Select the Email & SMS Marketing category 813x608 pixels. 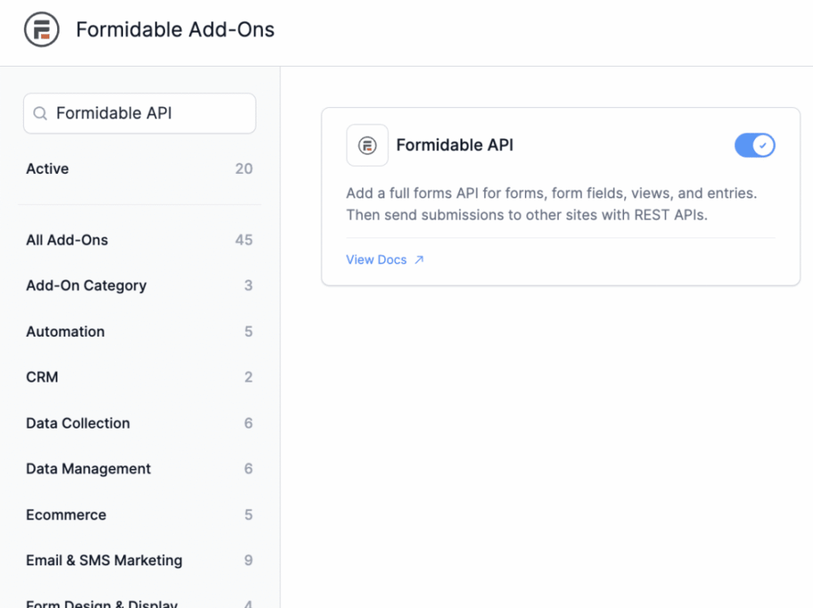point(140,560)
